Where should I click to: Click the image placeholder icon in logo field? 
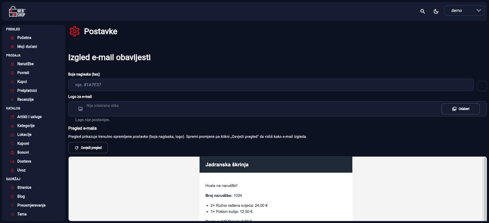pyautogui.click(x=80, y=109)
